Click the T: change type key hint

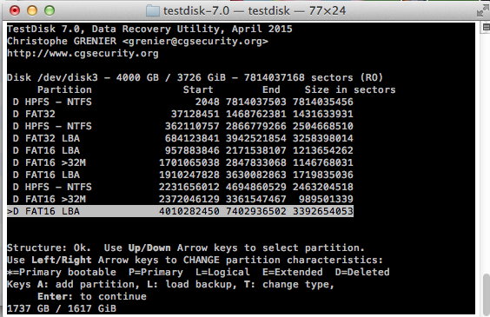[289, 285]
